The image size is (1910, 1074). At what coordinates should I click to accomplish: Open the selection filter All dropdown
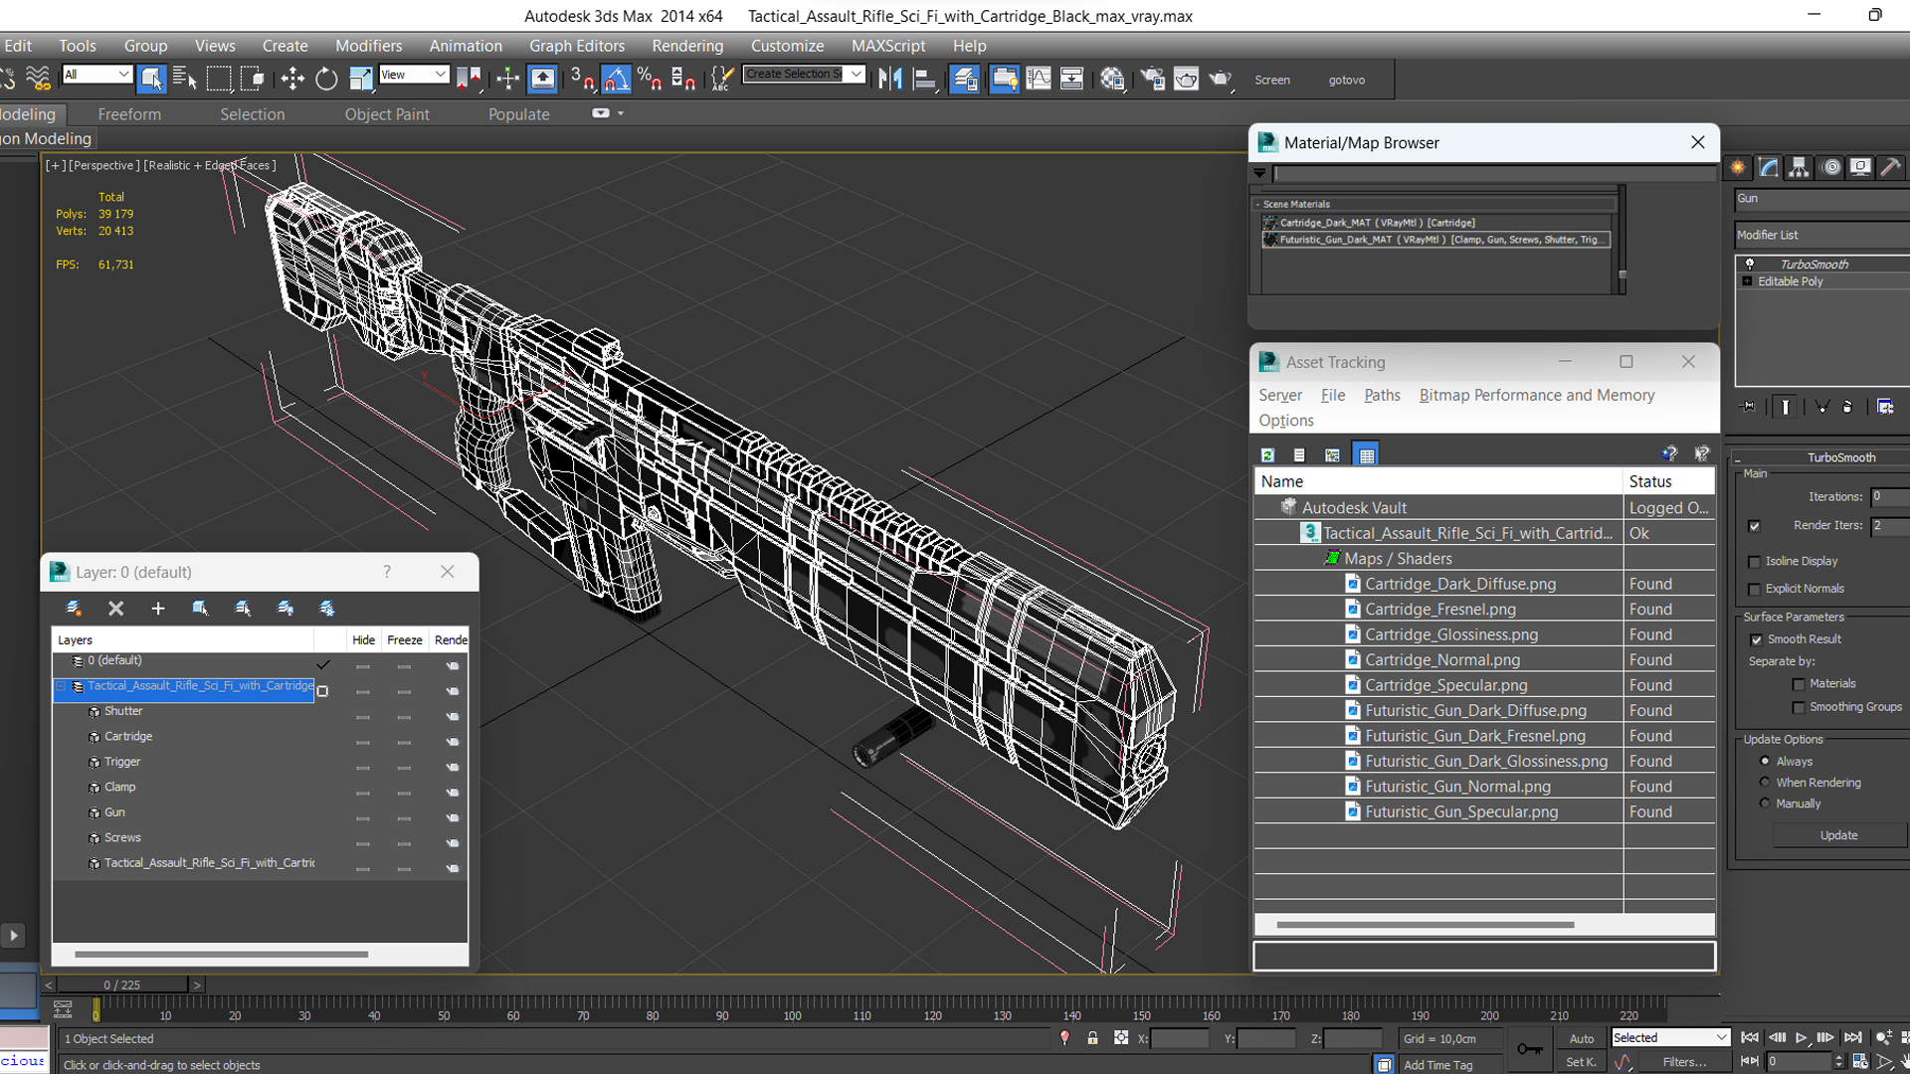coord(96,75)
